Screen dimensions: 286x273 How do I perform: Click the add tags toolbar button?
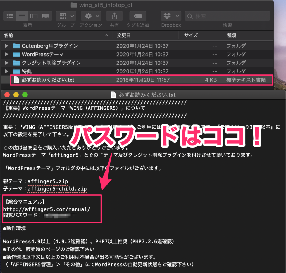click(x=138, y=16)
